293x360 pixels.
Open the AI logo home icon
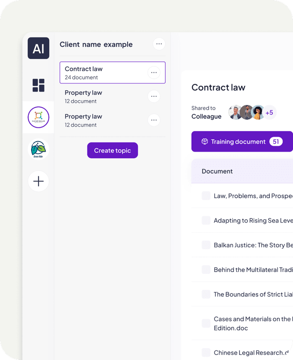click(x=38, y=48)
